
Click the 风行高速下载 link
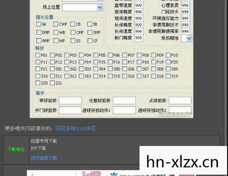tap(44, 158)
